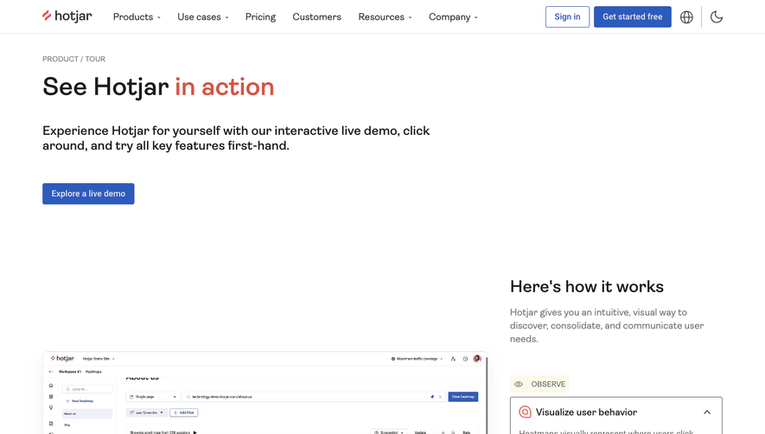Viewport: 765px width, 434px height.
Task: Click New heatmap in demo sidebar
Action: point(80,401)
